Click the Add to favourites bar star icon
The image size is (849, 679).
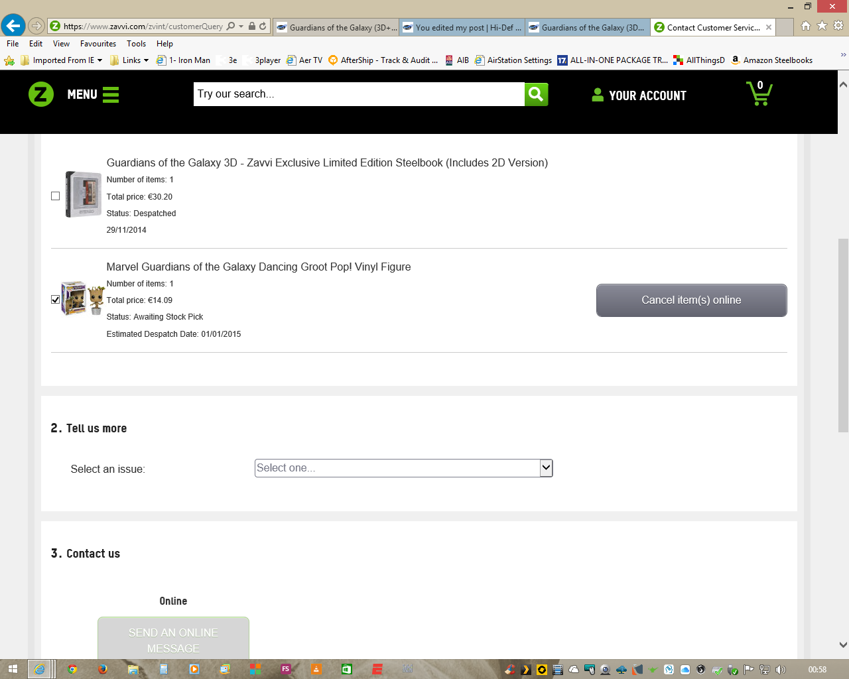(9, 60)
